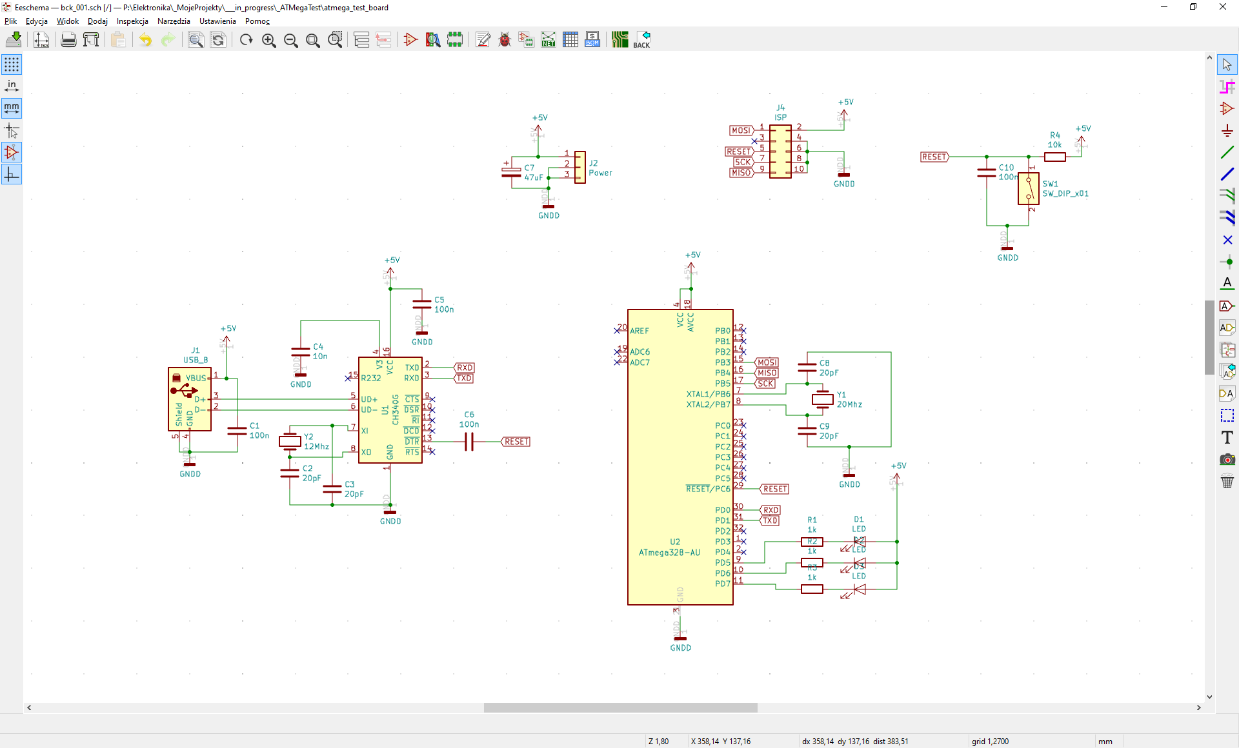Switch units to inches
The height and width of the screenshot is (748, 1239).
(12, 86)
